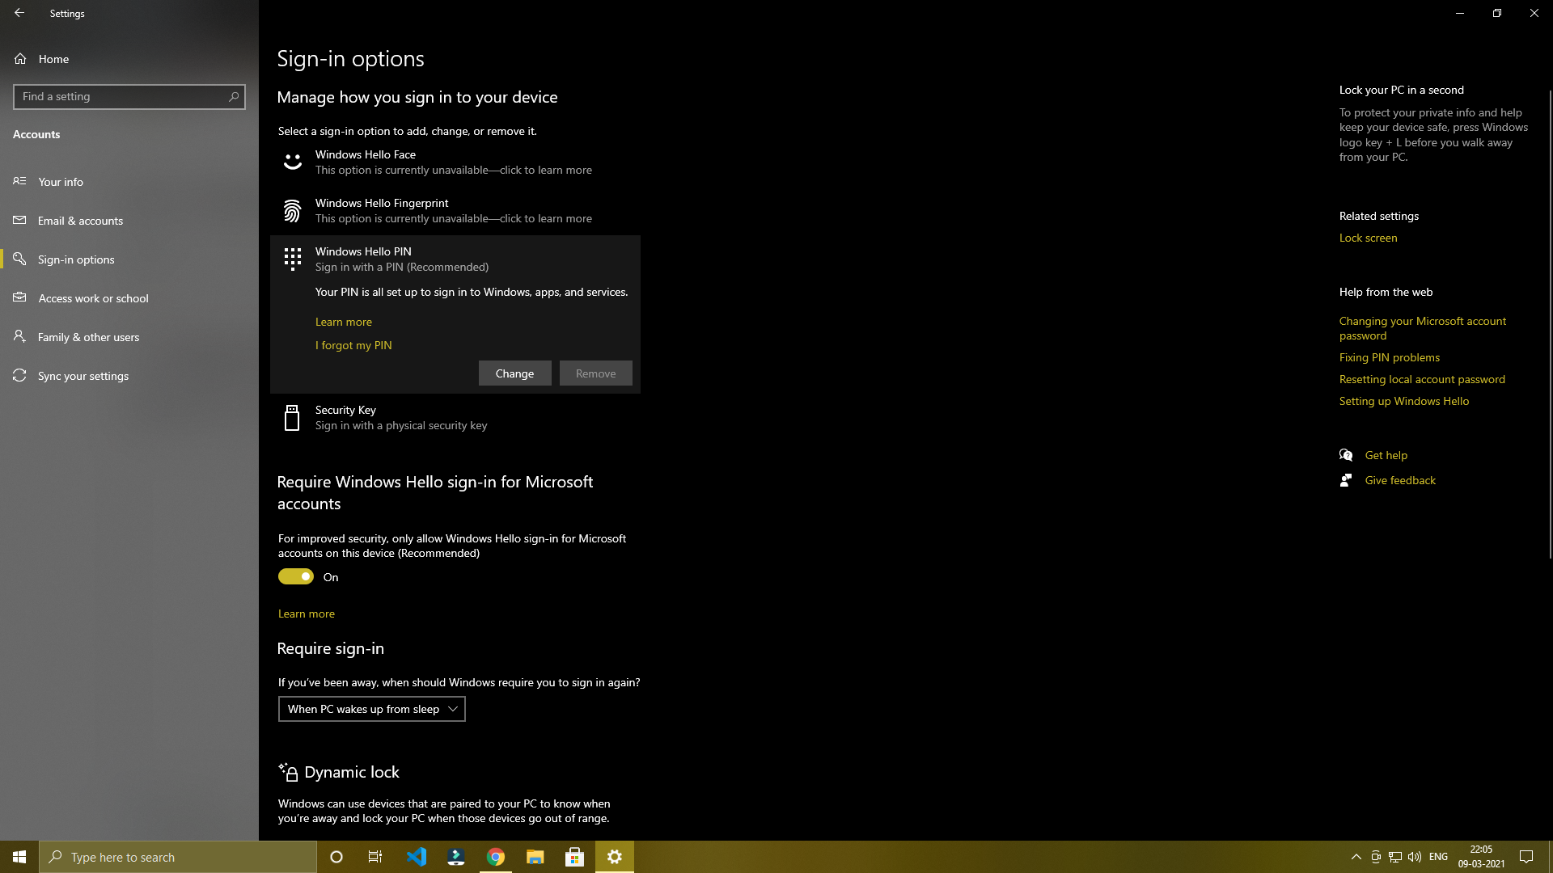Open the Action Center notifications icon
The image size is (1553, 873).
1526,857
